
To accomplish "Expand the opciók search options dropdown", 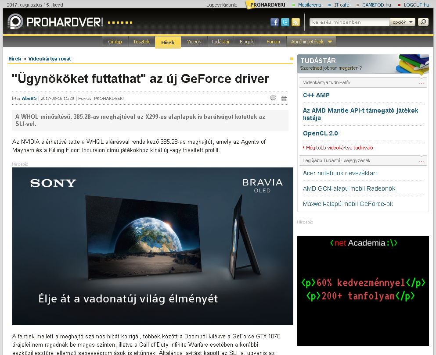I will [402, 22].
